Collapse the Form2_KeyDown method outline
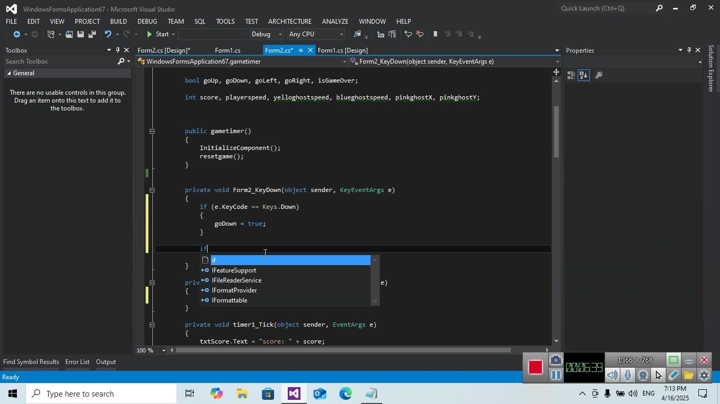 (x=152, y=190)
